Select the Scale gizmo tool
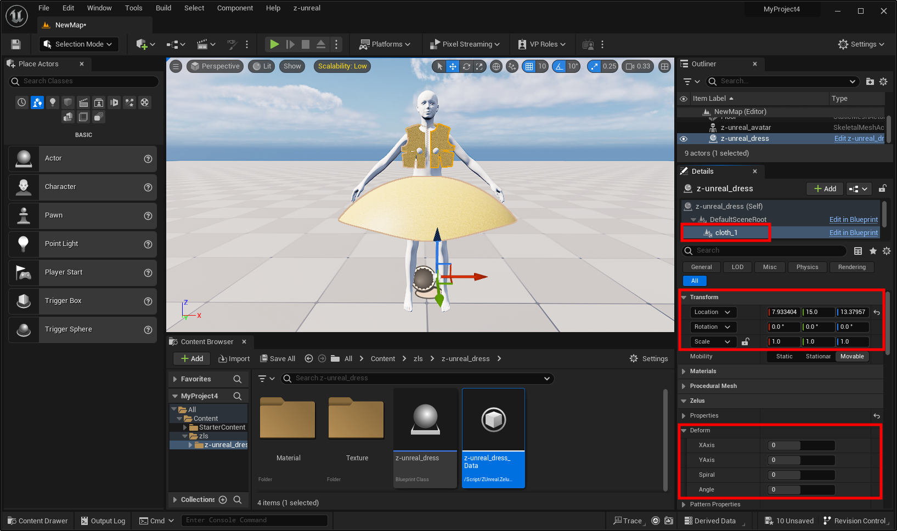This screenshot has width=897, height=531. pyautogui.click(x=479, y=66)
